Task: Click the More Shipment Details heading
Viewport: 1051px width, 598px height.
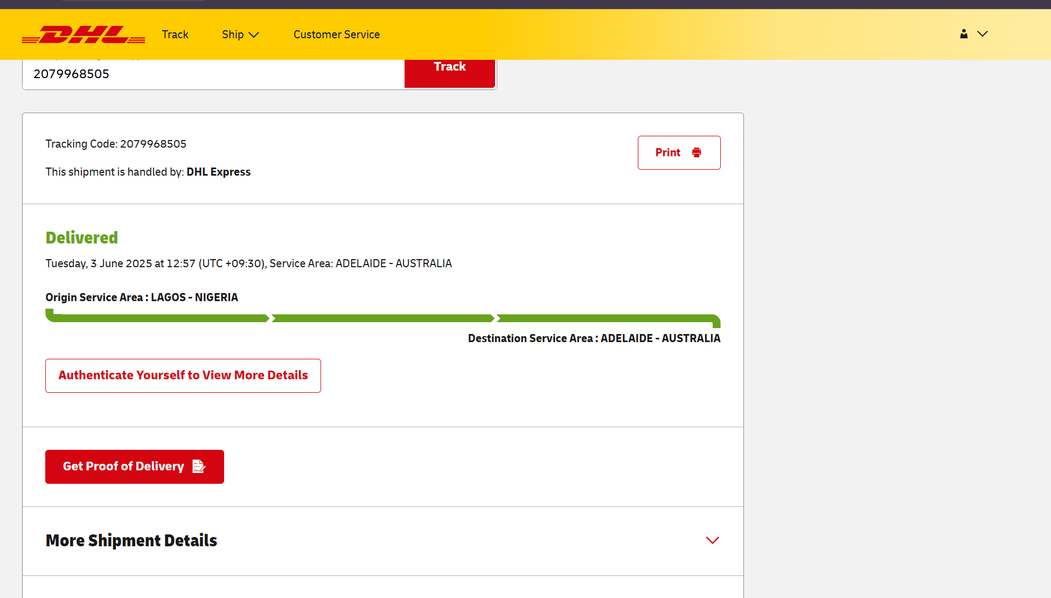Action: coord(131,540)
